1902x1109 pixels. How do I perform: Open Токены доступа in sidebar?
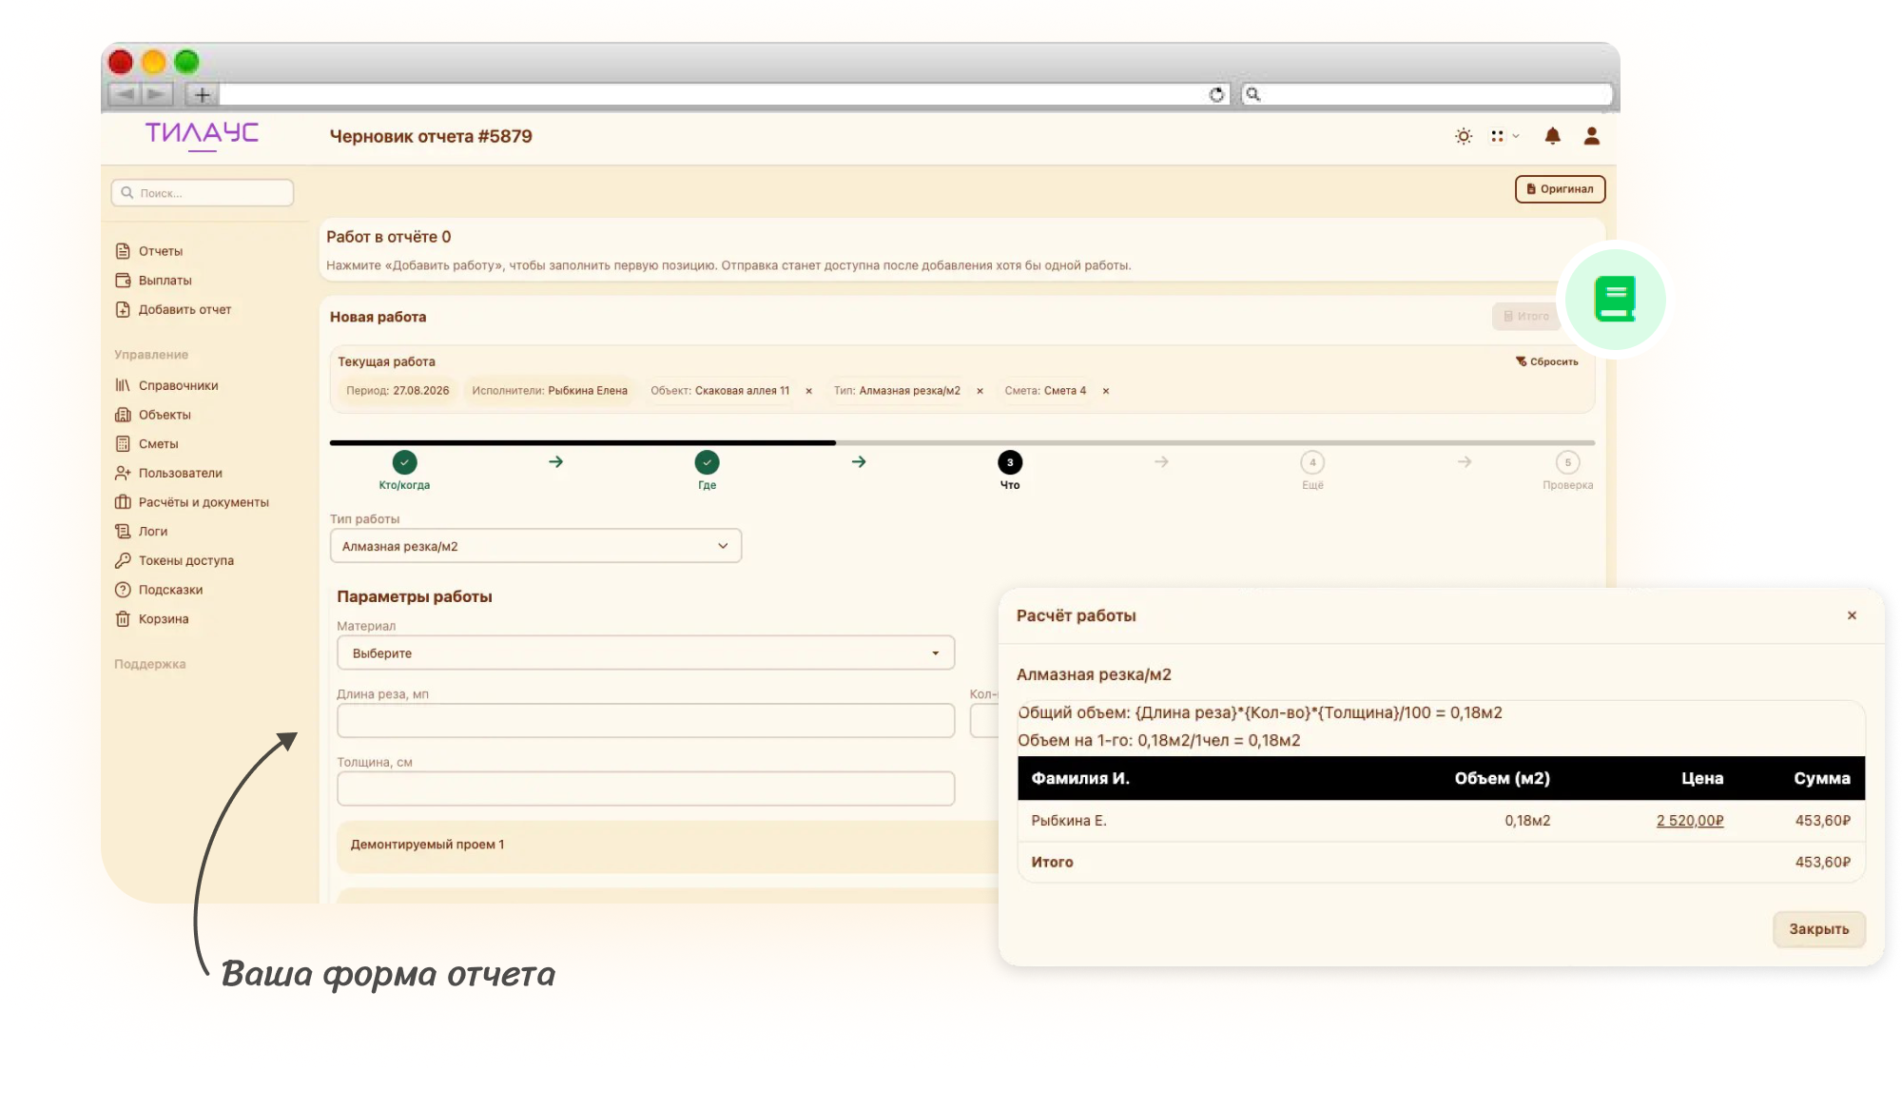[x=185, y=560]
